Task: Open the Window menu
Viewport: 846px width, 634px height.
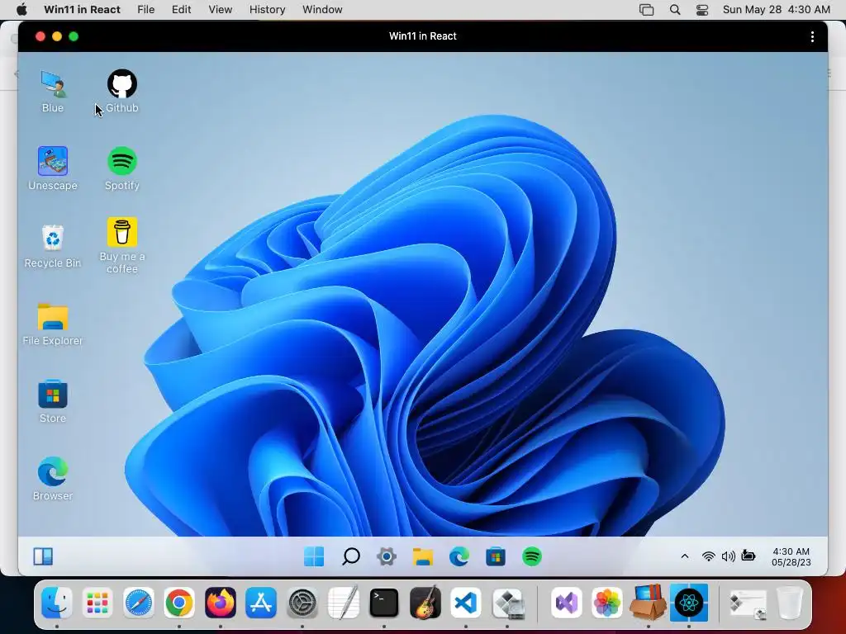Action: [322, 10]
